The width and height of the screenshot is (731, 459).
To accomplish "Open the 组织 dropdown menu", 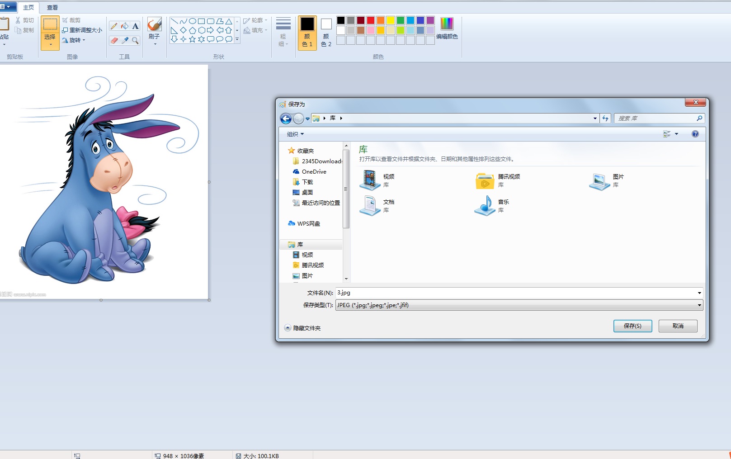I will click(x=295, y=134).
